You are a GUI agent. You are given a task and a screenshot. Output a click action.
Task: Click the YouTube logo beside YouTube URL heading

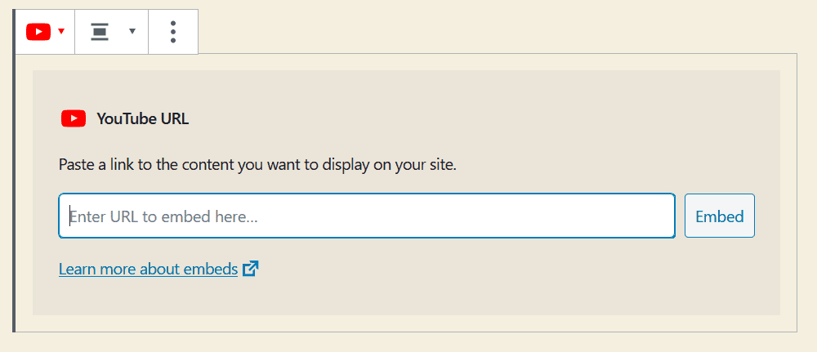point(74,118)
